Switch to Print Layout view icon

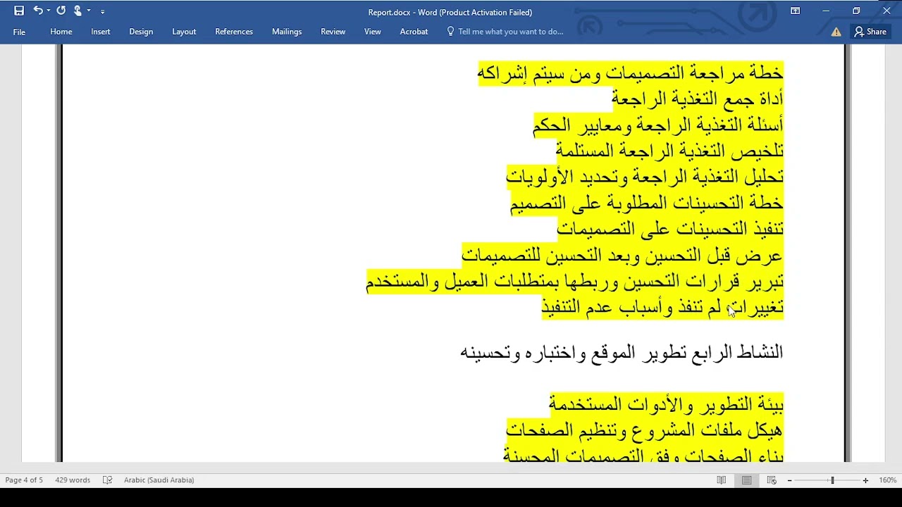click(x=746, y=480)
